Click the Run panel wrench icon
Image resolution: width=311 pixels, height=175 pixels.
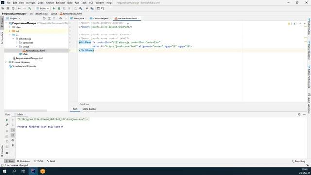[7, 125]
